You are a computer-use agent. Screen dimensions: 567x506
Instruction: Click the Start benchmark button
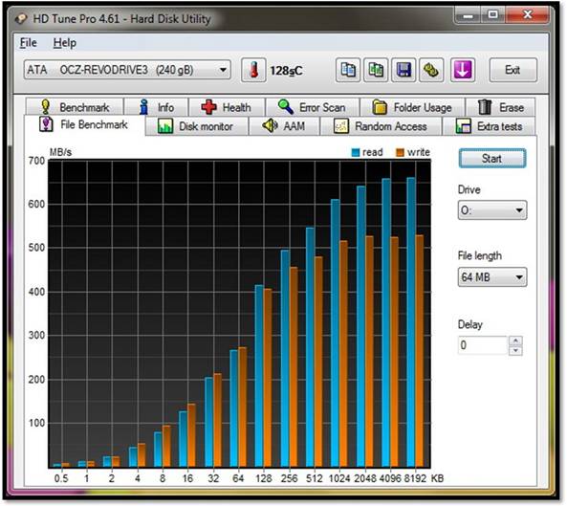(x=492, y=159)
